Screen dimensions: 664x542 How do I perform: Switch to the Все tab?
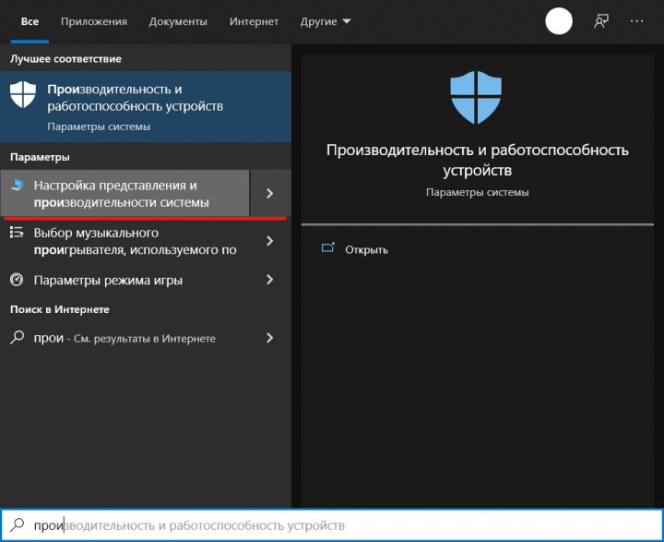tap(30, 21)
